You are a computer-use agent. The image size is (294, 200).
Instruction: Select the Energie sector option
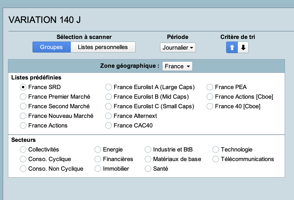click(x=98, y=150)
